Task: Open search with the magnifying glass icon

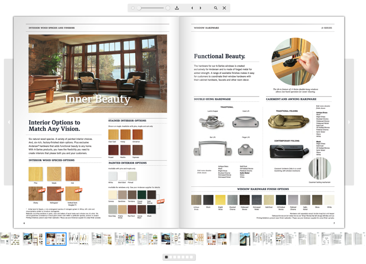Action: point(215,8)
